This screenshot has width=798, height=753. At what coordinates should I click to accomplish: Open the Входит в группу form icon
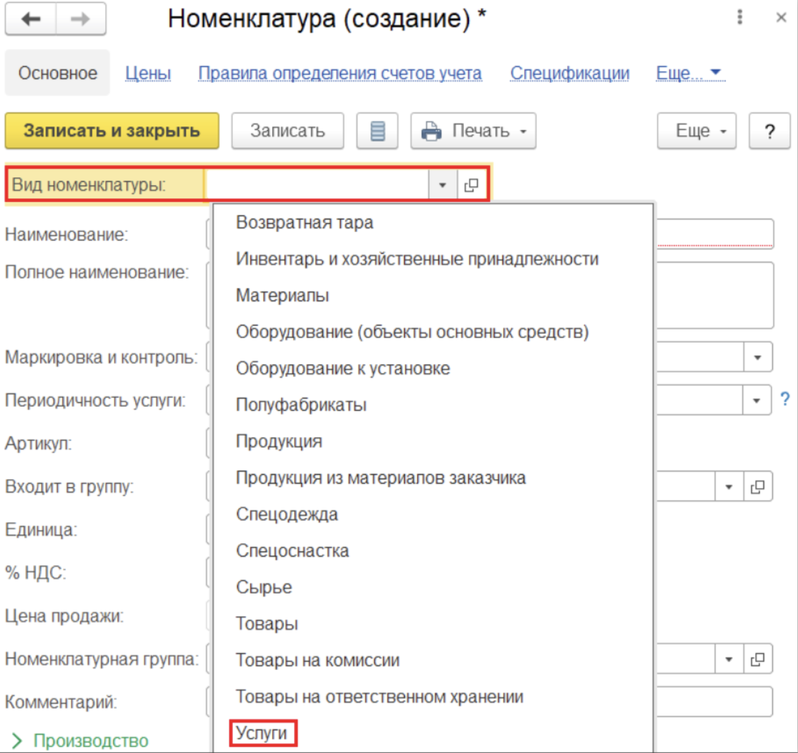[x=757, y=487]
